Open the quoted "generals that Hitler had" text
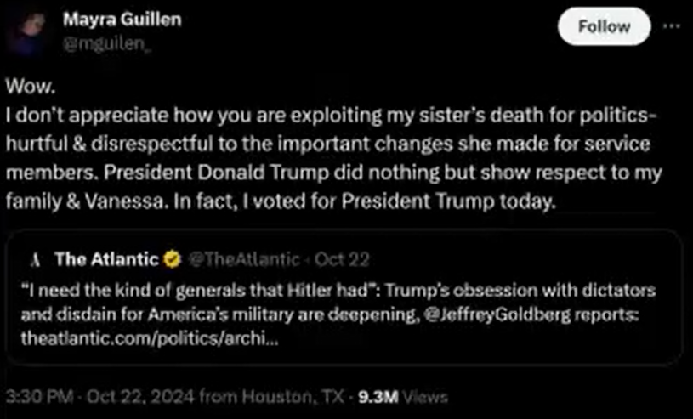The height and width of the screenshot is (419, 693). 196,290
